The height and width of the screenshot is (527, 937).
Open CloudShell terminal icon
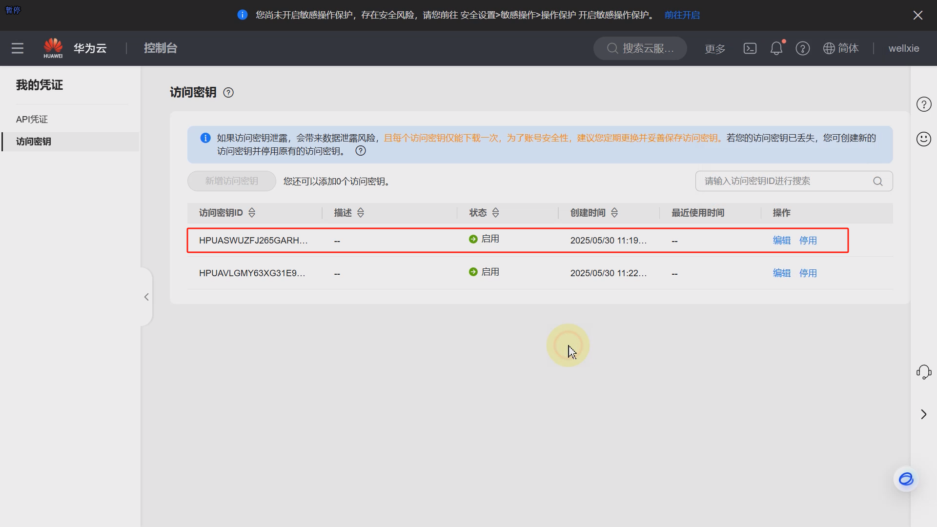click(x=750, y=48)
